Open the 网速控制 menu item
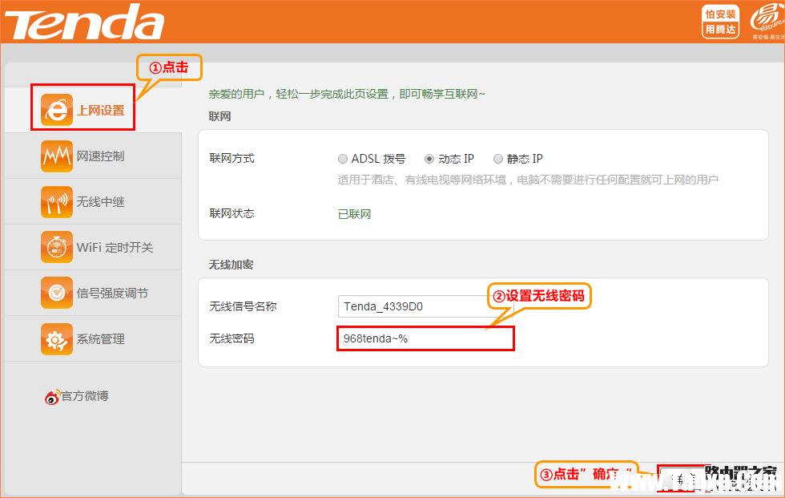The height and width of the screenshot is (498, 785). [x=93, y=156]
